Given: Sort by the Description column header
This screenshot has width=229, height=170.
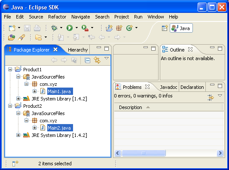Looking at the screenshot, I should (168, 107).
